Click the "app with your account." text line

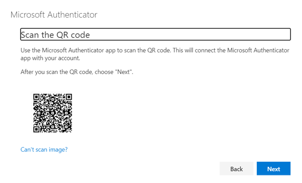[50, 58]
